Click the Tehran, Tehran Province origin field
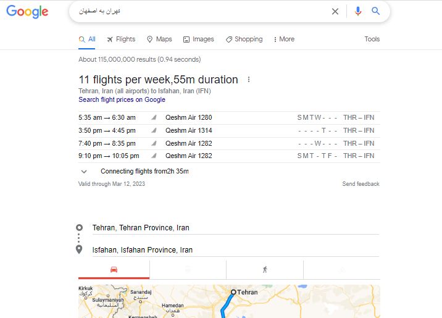The width and height of the screenshot is (442, 318). [236, 228]
